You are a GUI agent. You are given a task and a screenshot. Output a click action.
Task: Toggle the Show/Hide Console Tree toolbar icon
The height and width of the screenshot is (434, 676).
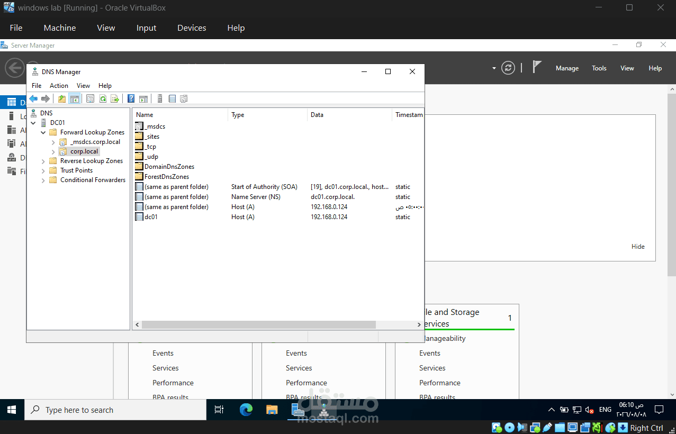(74, 98)
